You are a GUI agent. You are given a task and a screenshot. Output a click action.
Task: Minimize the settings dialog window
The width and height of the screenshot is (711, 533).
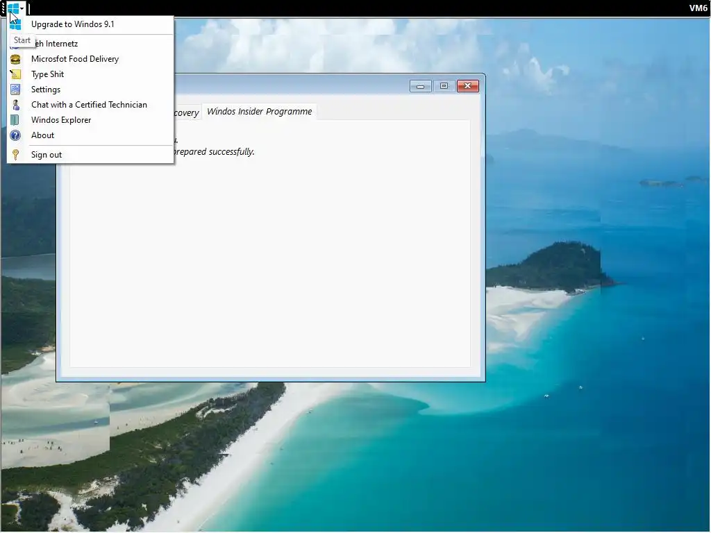420,86
